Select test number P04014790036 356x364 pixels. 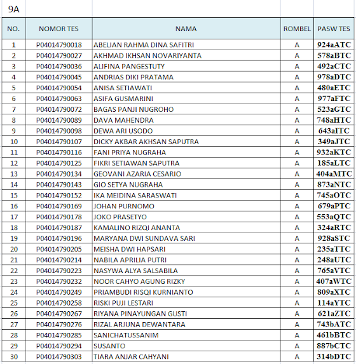coord(59,67)
